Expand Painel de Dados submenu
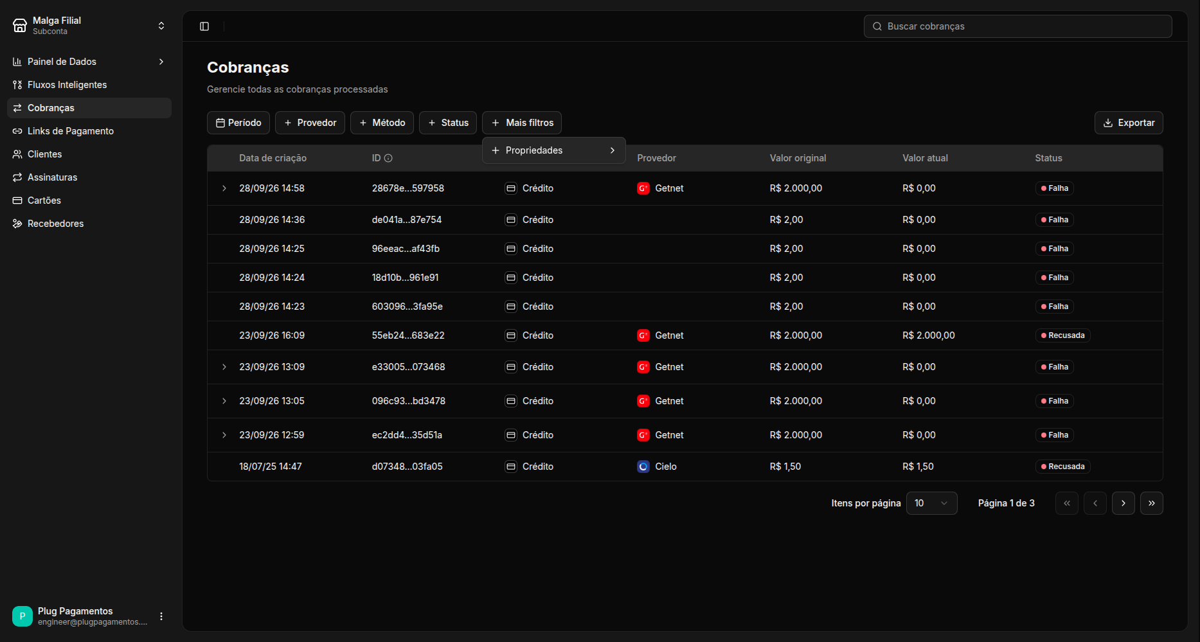This screenshot has height=642, width=1200. (x=161, y=62)
